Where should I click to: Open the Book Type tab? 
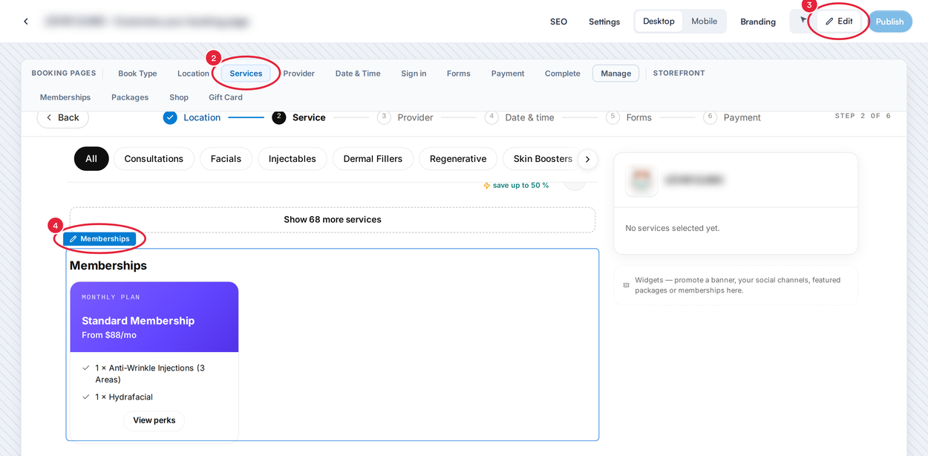coord(137,74)
